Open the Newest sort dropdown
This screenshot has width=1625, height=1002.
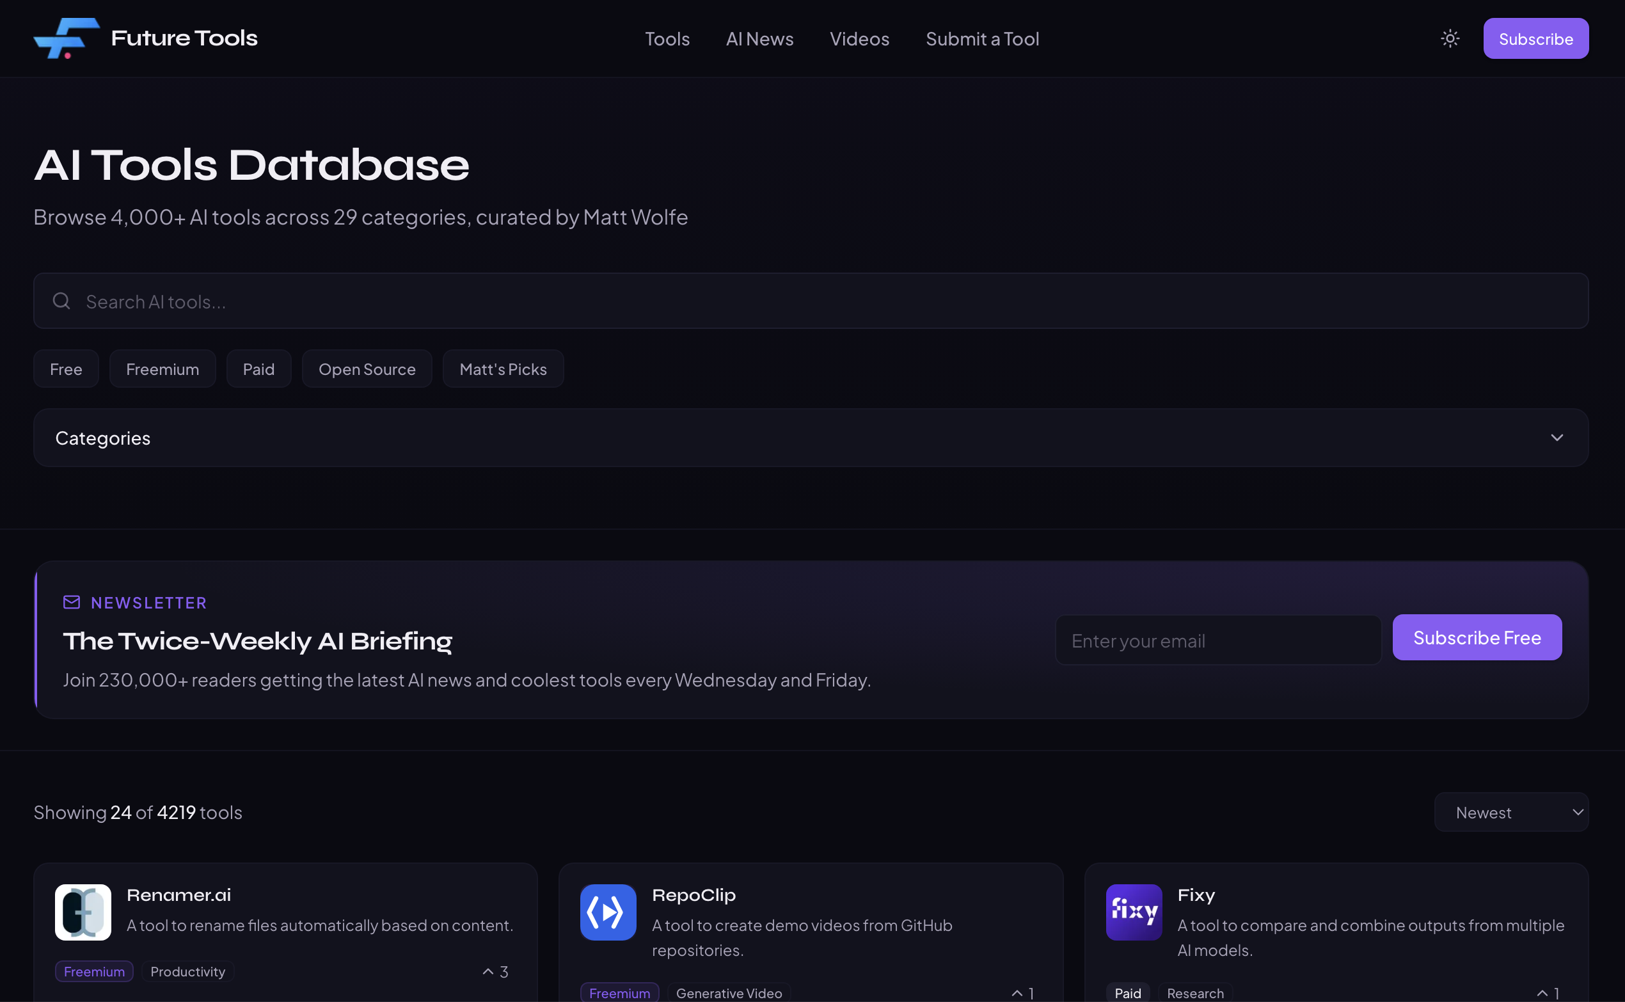pyautogui.click(x=1510, y=813)
